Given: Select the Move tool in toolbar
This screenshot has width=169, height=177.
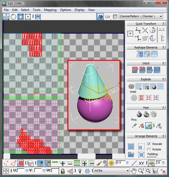Looking at the screenshot, I should 6,17.
